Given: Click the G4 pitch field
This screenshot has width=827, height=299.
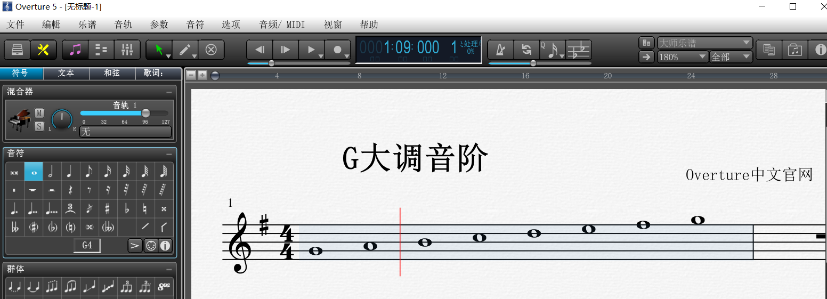Looking at the screenshot, I should [x=87, y=246].
